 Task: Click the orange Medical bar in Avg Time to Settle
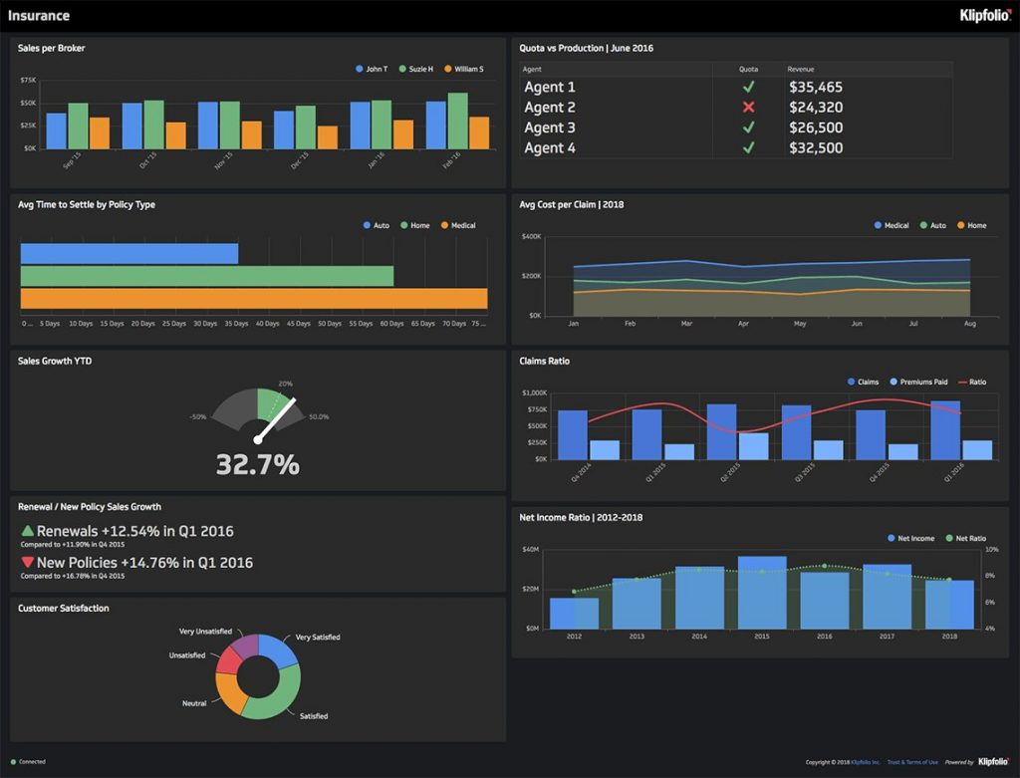pyautogui.click(x=253, y=299)
